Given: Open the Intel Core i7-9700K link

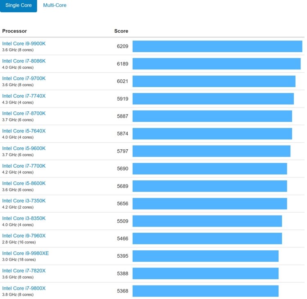Looking at the screenshot, I should point(24,79).
